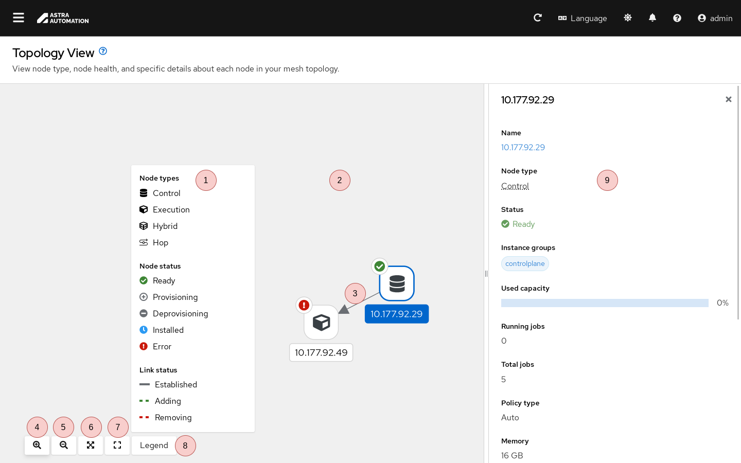Click the refresh icon in header
The image size is (741, 463).
pyautogui.click(x=538, y=18)
